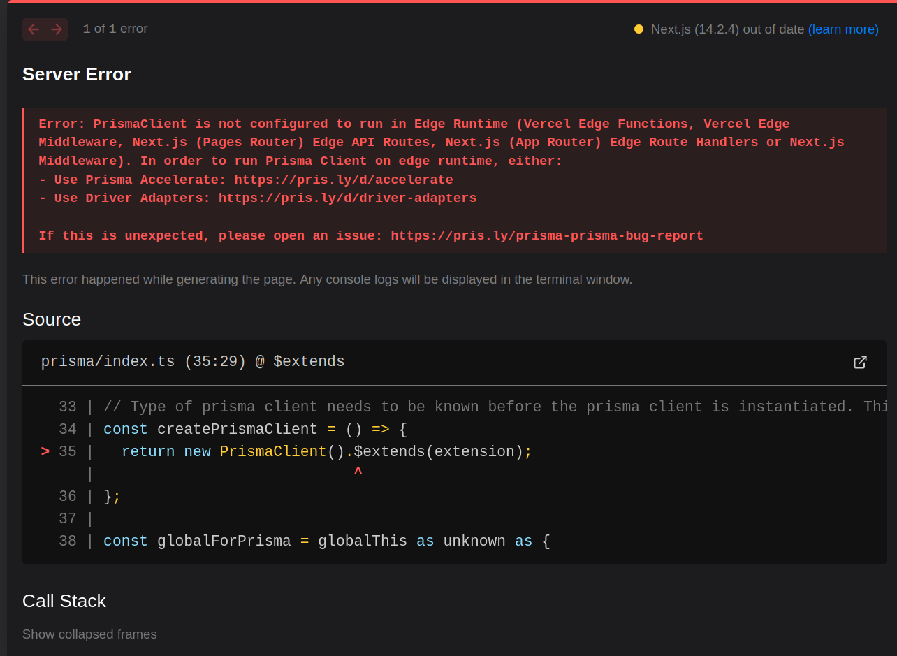Screen dimensions: 897x656
Task: Click the red line 35 indicator arrow
Action: click(45, 452)
